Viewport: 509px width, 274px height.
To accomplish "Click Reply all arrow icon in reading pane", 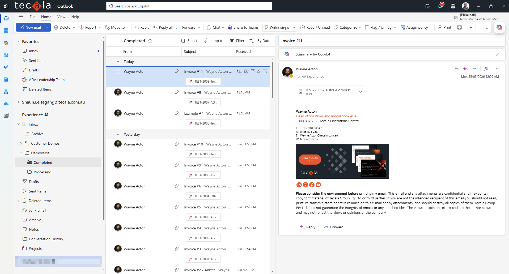I will pos(465,69).
